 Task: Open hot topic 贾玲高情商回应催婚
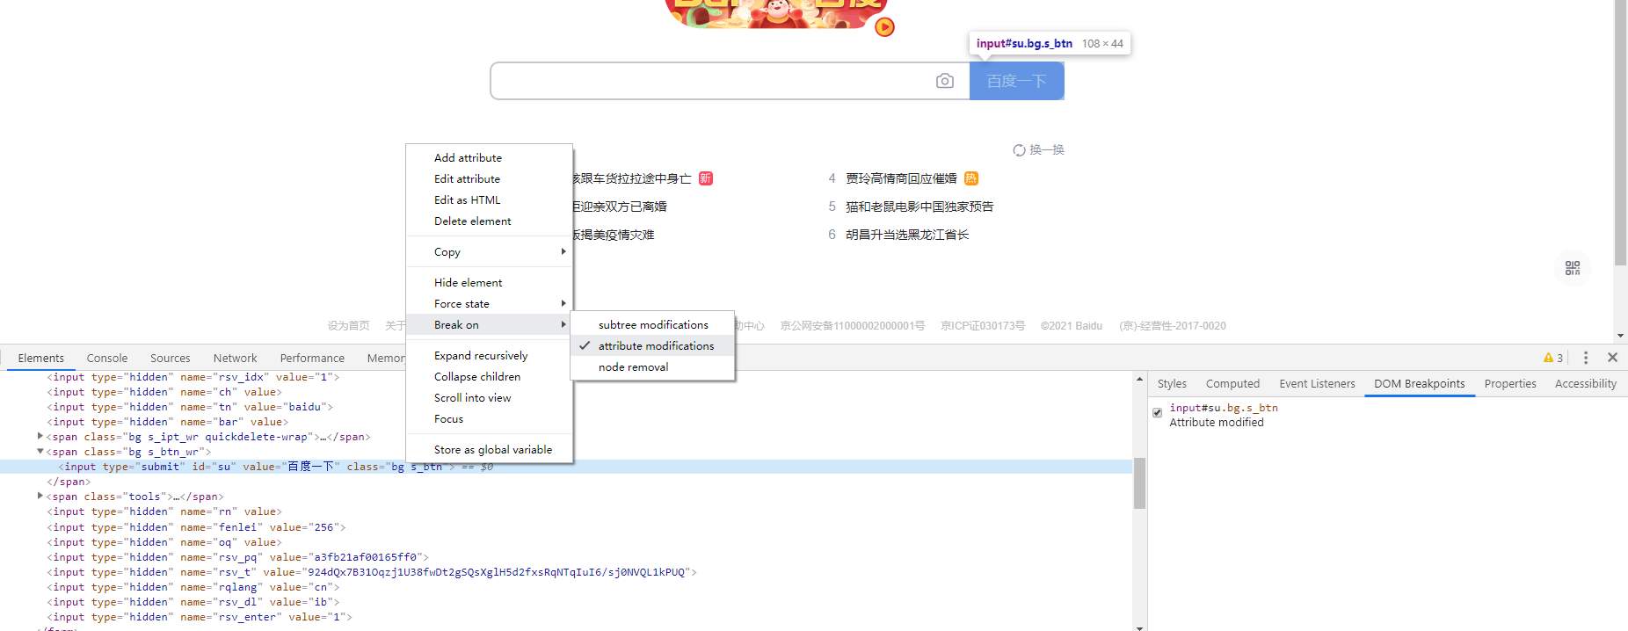(x=901, y=178)
